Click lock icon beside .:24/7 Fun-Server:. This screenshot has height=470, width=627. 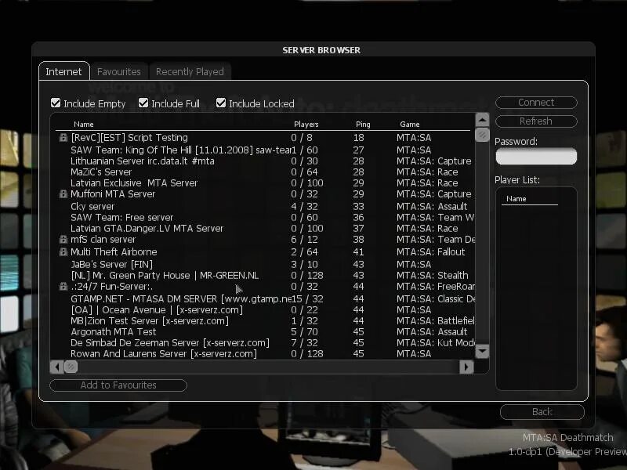click(x=63, y=287)
